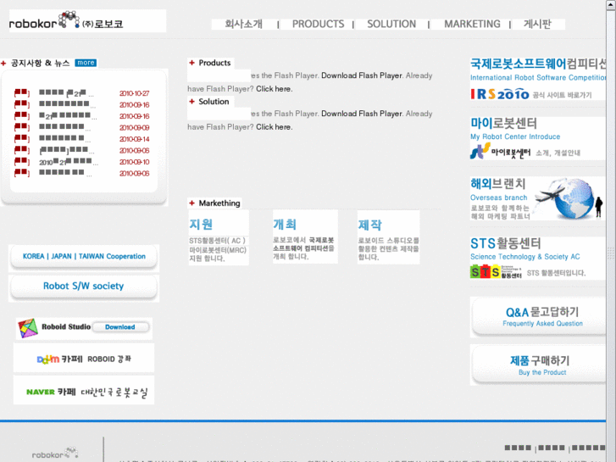Click the vertical scrollbar track

(611, 236)
